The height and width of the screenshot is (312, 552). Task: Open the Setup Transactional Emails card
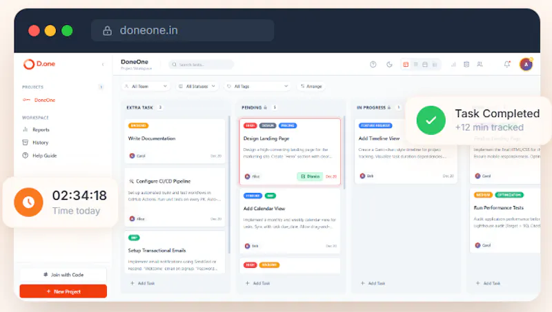pos(175,252)
